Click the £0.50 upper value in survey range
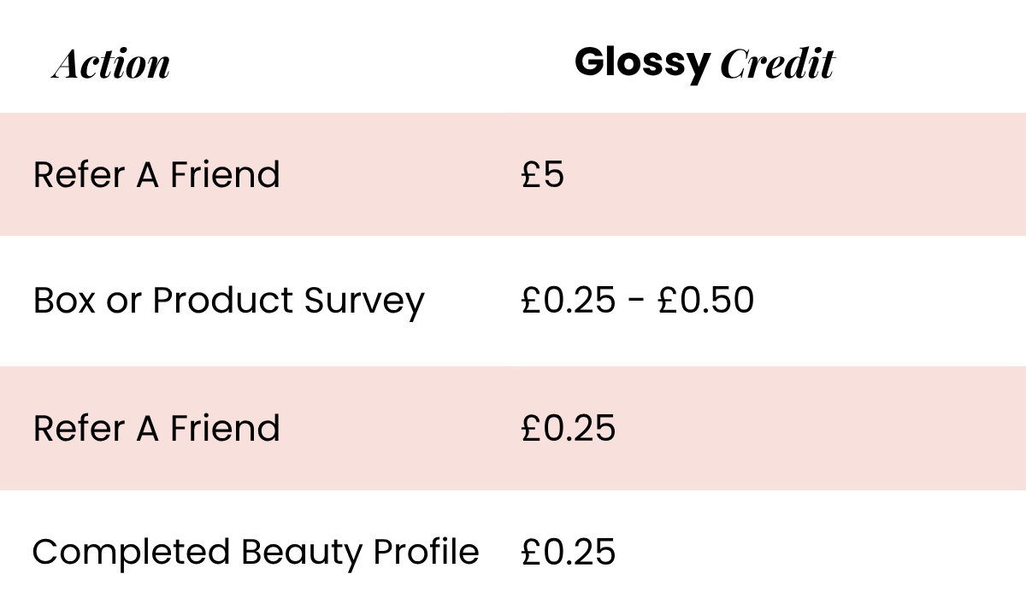The image size is (1026, 615). (705, 301)
